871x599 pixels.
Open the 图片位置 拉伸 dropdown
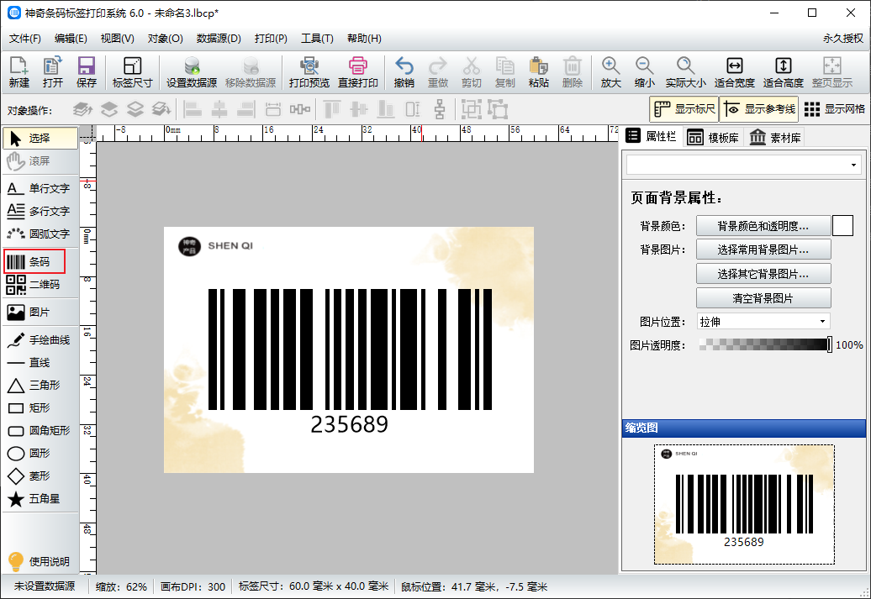pyautogui.click(x=763, y=322)
